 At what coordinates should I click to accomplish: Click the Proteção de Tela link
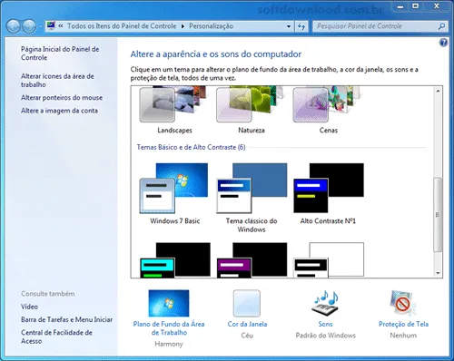pos(403,324)
